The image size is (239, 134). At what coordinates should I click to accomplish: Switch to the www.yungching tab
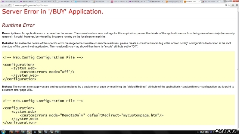coord(173,1)
